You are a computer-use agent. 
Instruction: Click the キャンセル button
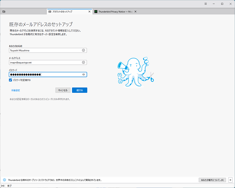click(x=63, y=90)
